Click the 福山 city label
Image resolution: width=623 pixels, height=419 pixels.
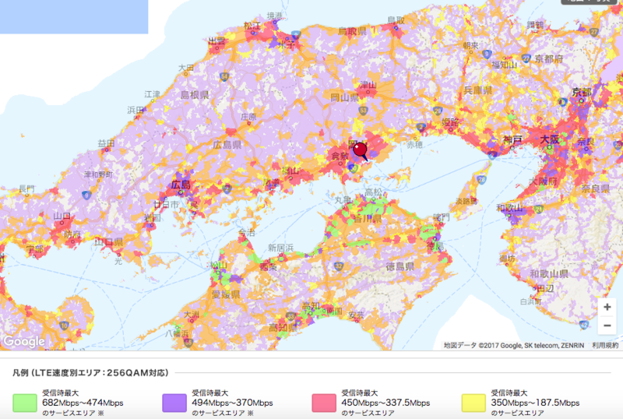click(x=290, y=171)
